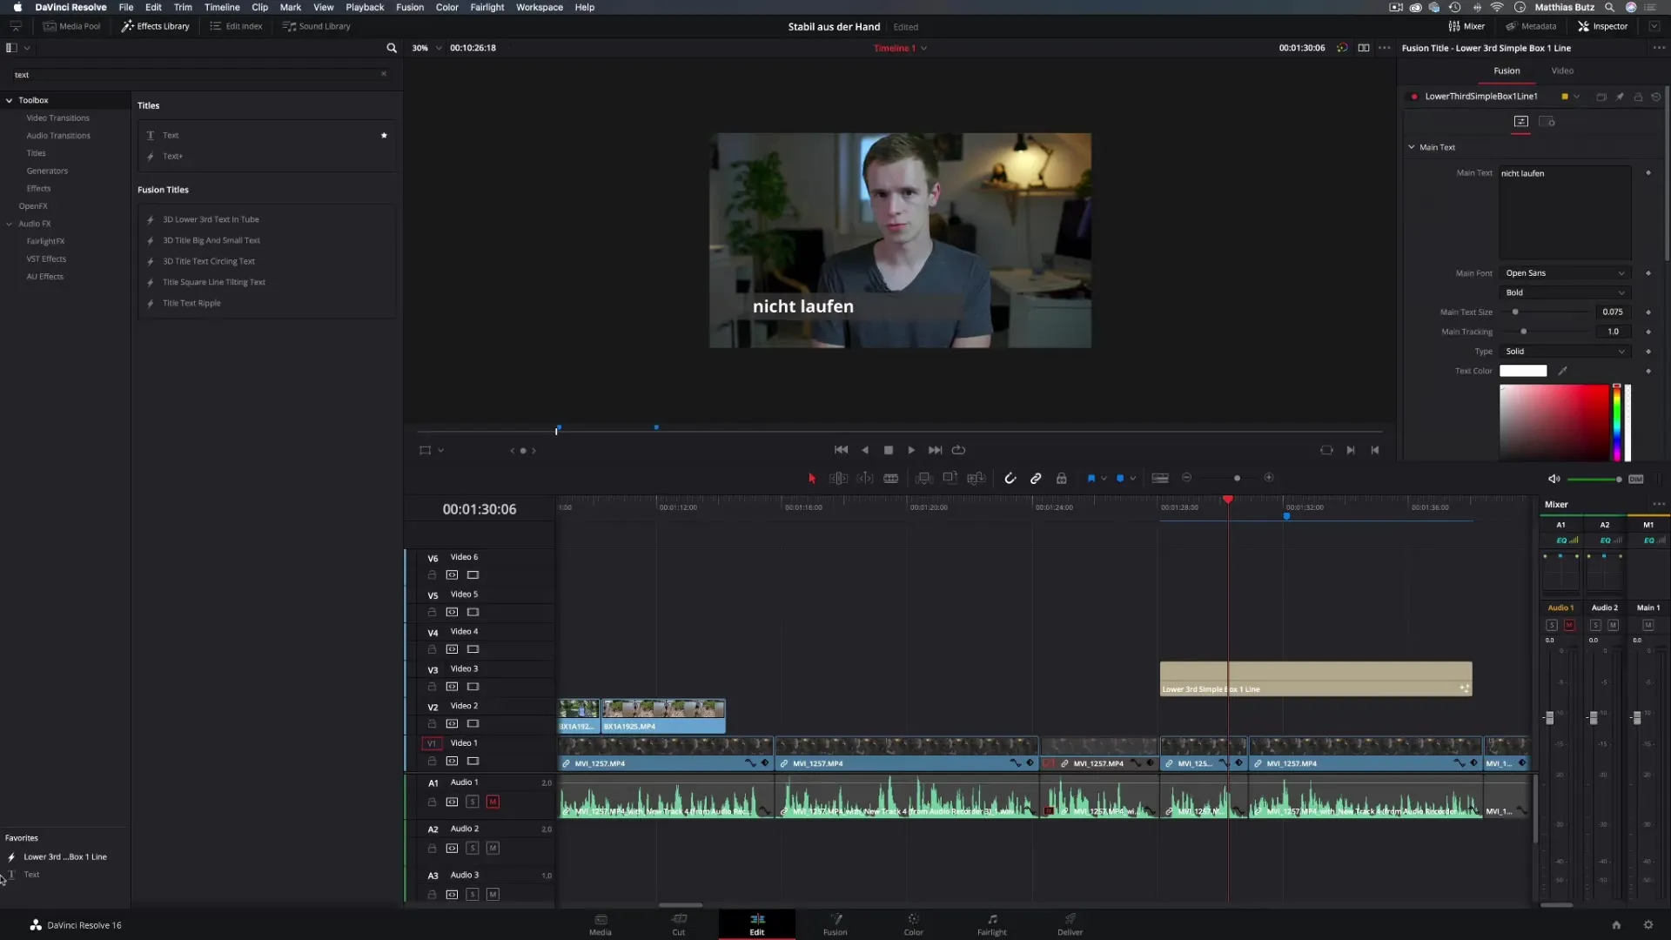Open the Timeline menu

tap(222, 7)
